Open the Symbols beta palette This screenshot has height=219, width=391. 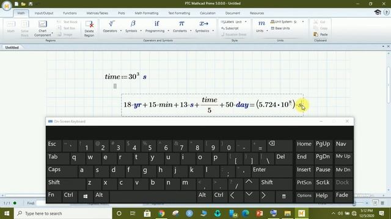(131, 27)
